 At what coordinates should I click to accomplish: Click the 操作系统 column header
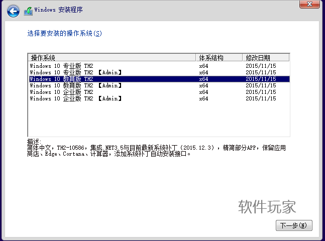coord(112,58)
